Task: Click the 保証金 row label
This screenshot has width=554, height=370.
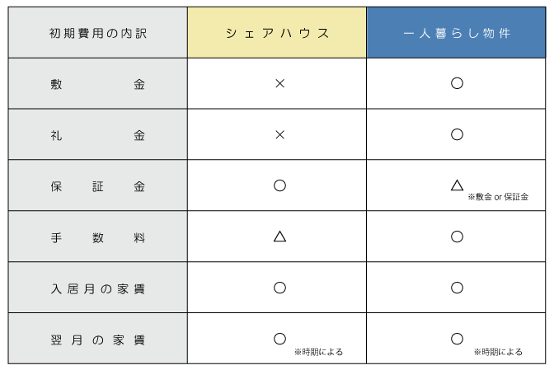Action: 98,186
